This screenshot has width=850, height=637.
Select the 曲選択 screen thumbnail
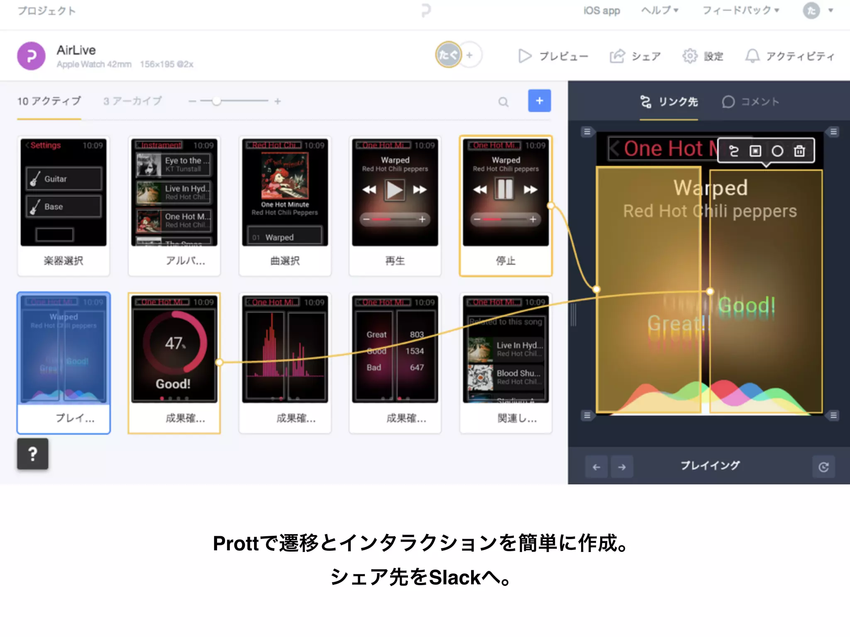coord(285,206)
